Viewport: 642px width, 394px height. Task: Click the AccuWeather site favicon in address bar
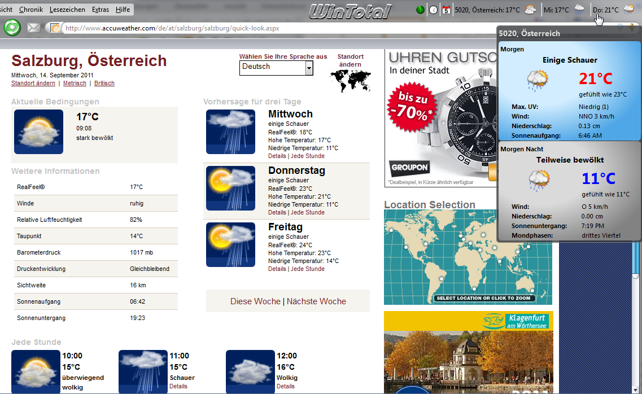click(x=55, y=28)
